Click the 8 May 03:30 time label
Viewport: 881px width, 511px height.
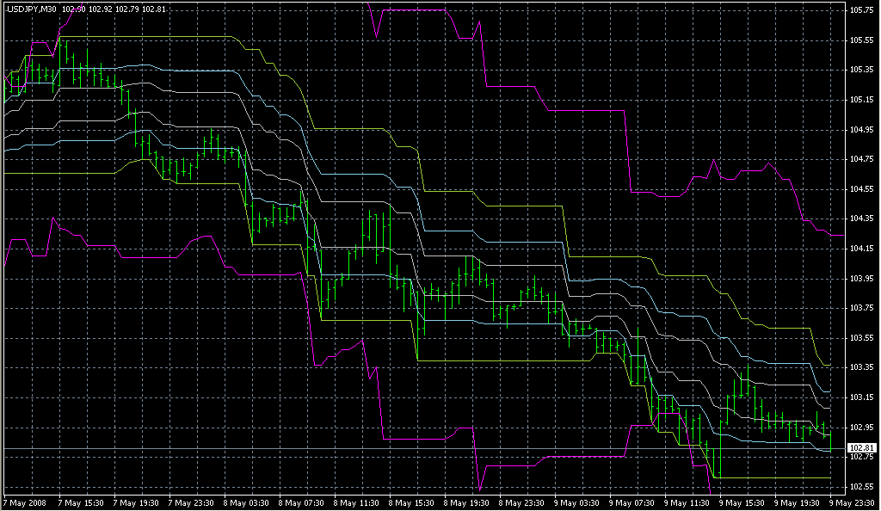(x=245, y=503)
